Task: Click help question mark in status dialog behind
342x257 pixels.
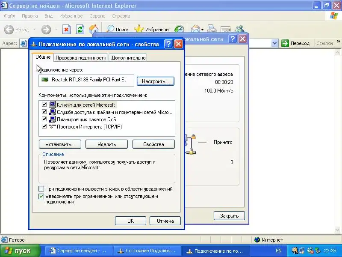Action: click(x=233, y=39)
